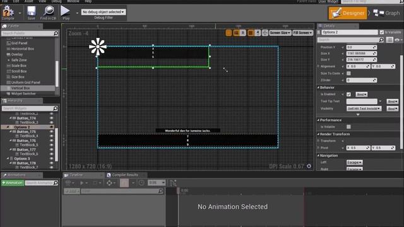The height and width of the screenshot is (227, 404).
Task: Collapse the Render Transform section
Action: 318,134
